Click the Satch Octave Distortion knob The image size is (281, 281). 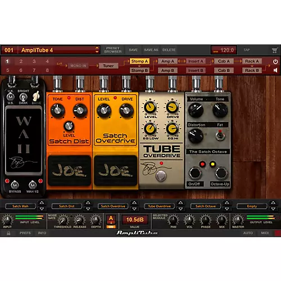point(196,136)
